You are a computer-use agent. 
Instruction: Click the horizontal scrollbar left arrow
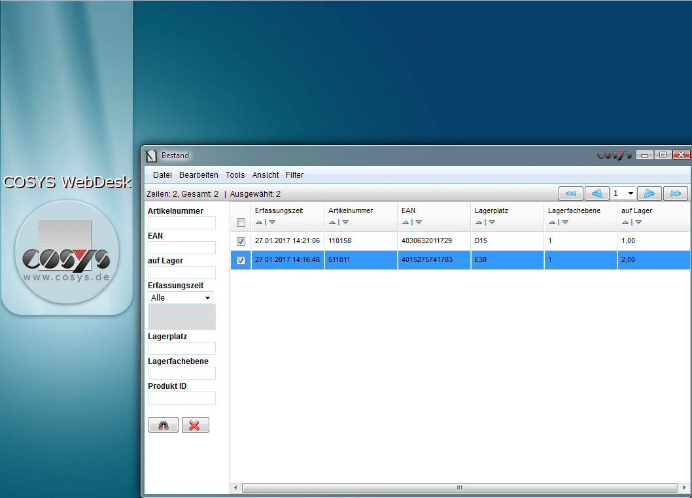[235, 488]
